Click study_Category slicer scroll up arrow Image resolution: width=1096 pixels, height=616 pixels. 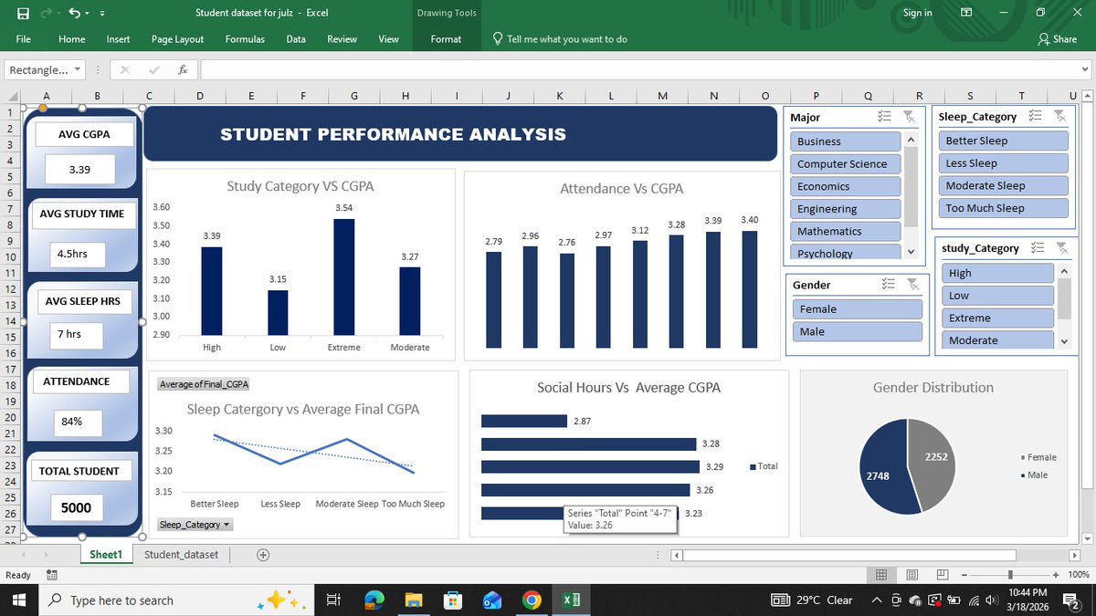1063,271
